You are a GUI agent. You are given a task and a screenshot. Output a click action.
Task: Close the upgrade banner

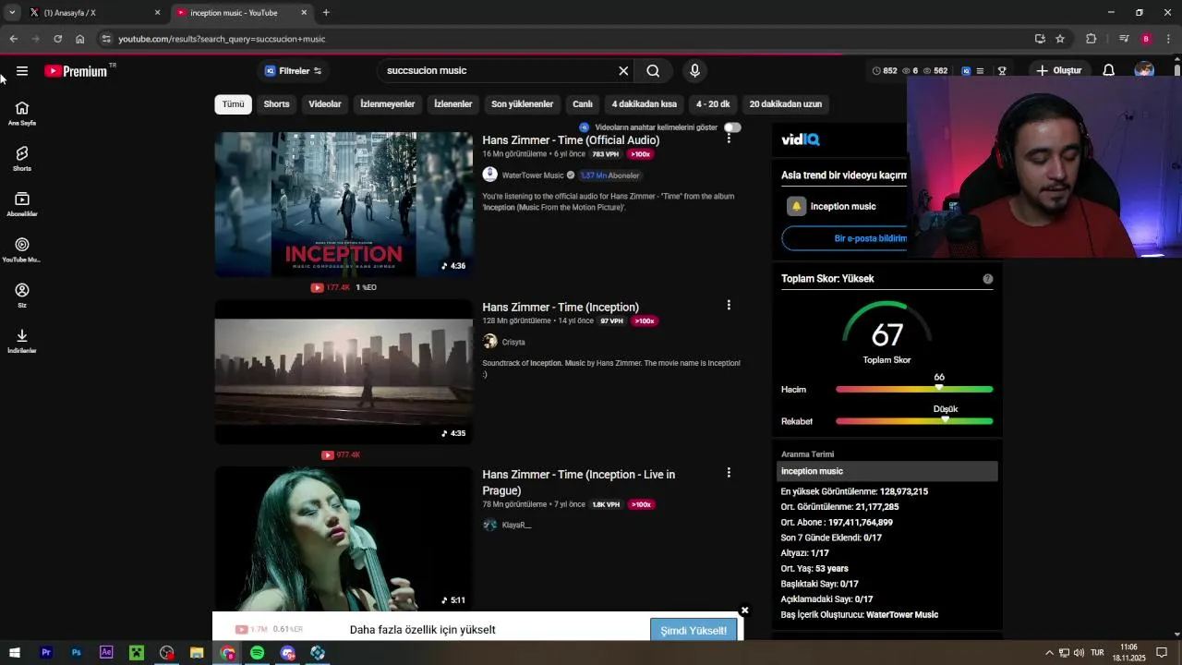coord(744,611)
